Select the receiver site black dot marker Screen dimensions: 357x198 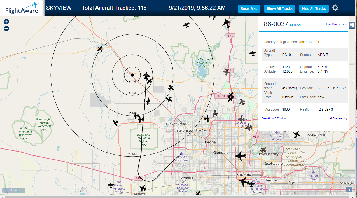pyautogui.click(x=132, y=75)
